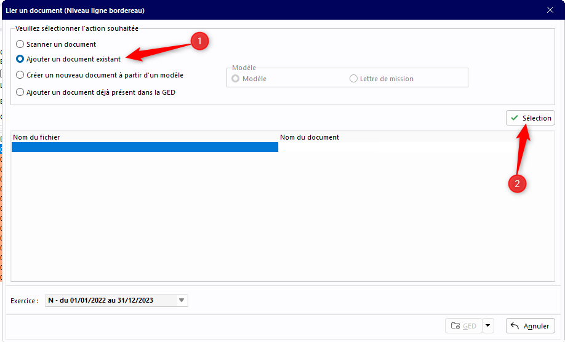The image size is (565, 342).
Task: Close the Lier un document dialog
Action: [550, 10]
